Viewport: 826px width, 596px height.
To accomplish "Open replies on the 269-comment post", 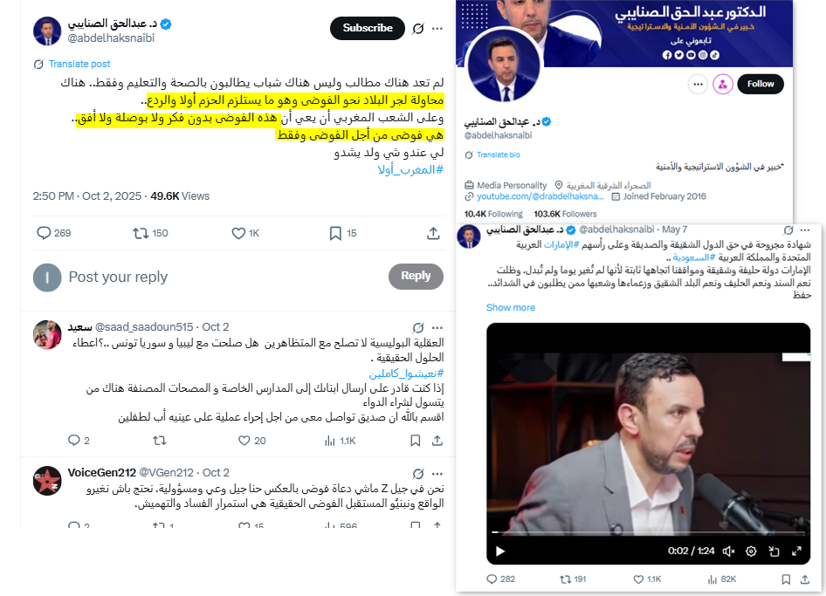I will [54, 233].
